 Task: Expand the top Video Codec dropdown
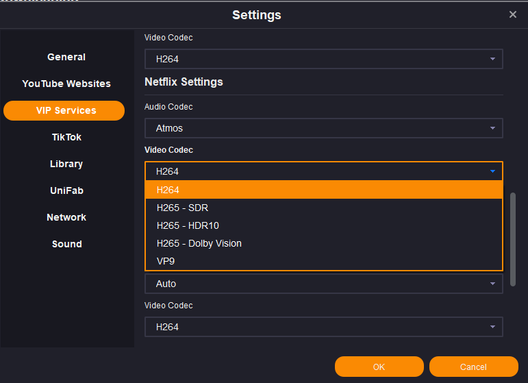click(323, 59)
